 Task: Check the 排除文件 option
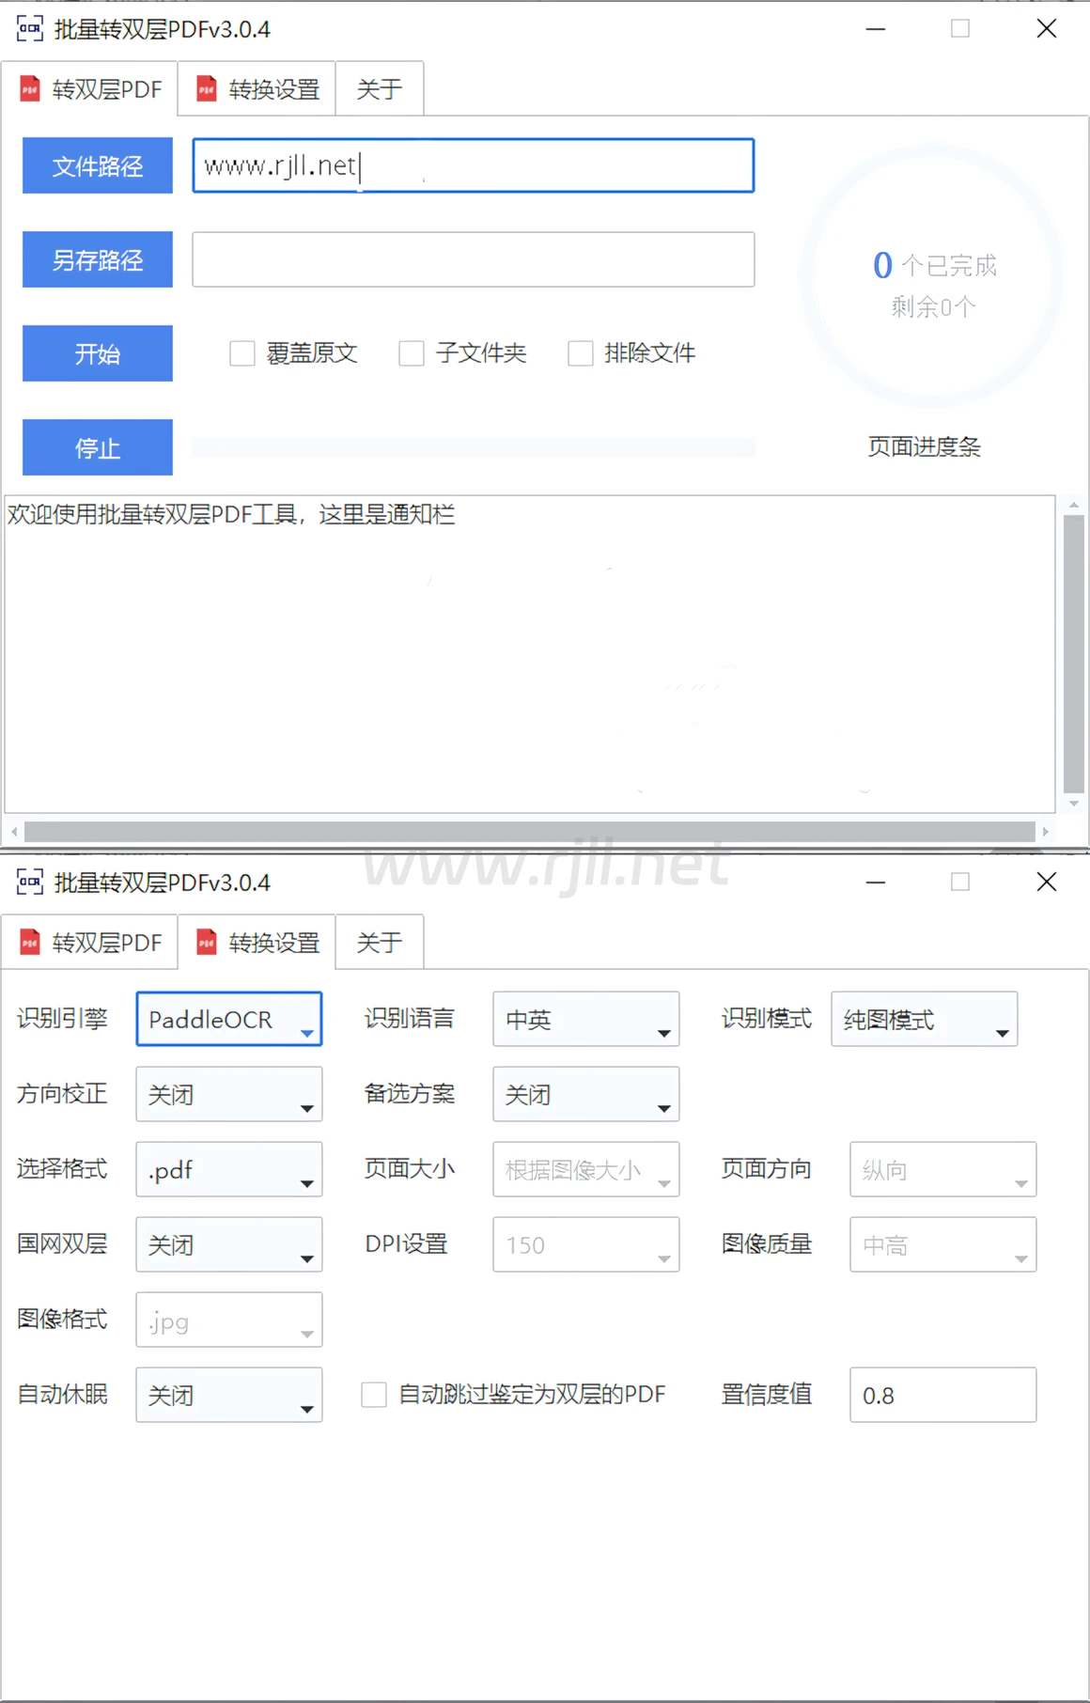click(581, 353)
